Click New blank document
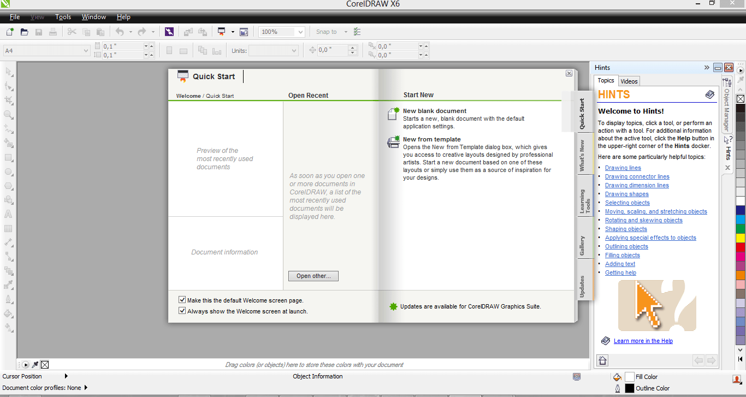 point(435,111)
